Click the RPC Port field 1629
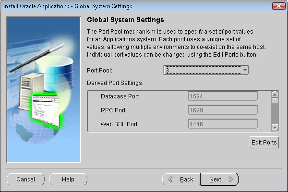The image size is (288, 192). pyautogui.click(x=223, y=110)
